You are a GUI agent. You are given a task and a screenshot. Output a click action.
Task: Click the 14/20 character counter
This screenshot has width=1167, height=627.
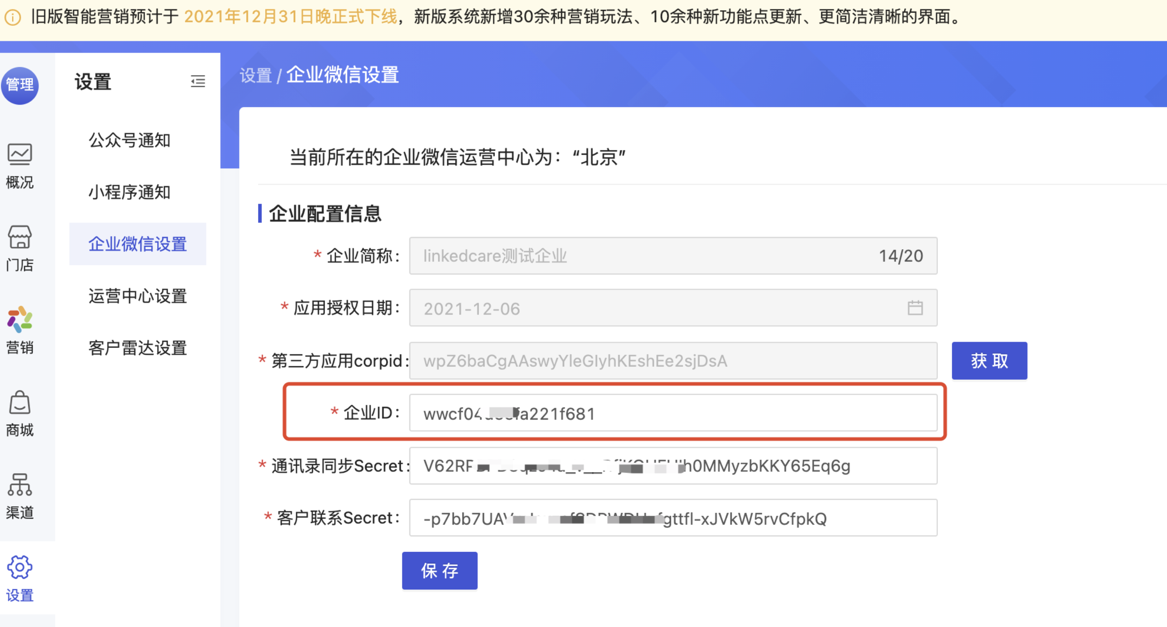click(x=901, y=256)
